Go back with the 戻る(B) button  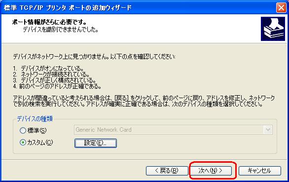point(167,171)
